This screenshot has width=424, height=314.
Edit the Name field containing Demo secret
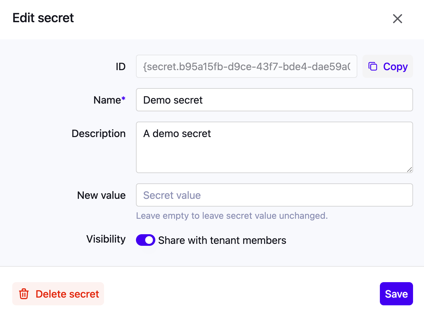point(275,100)
